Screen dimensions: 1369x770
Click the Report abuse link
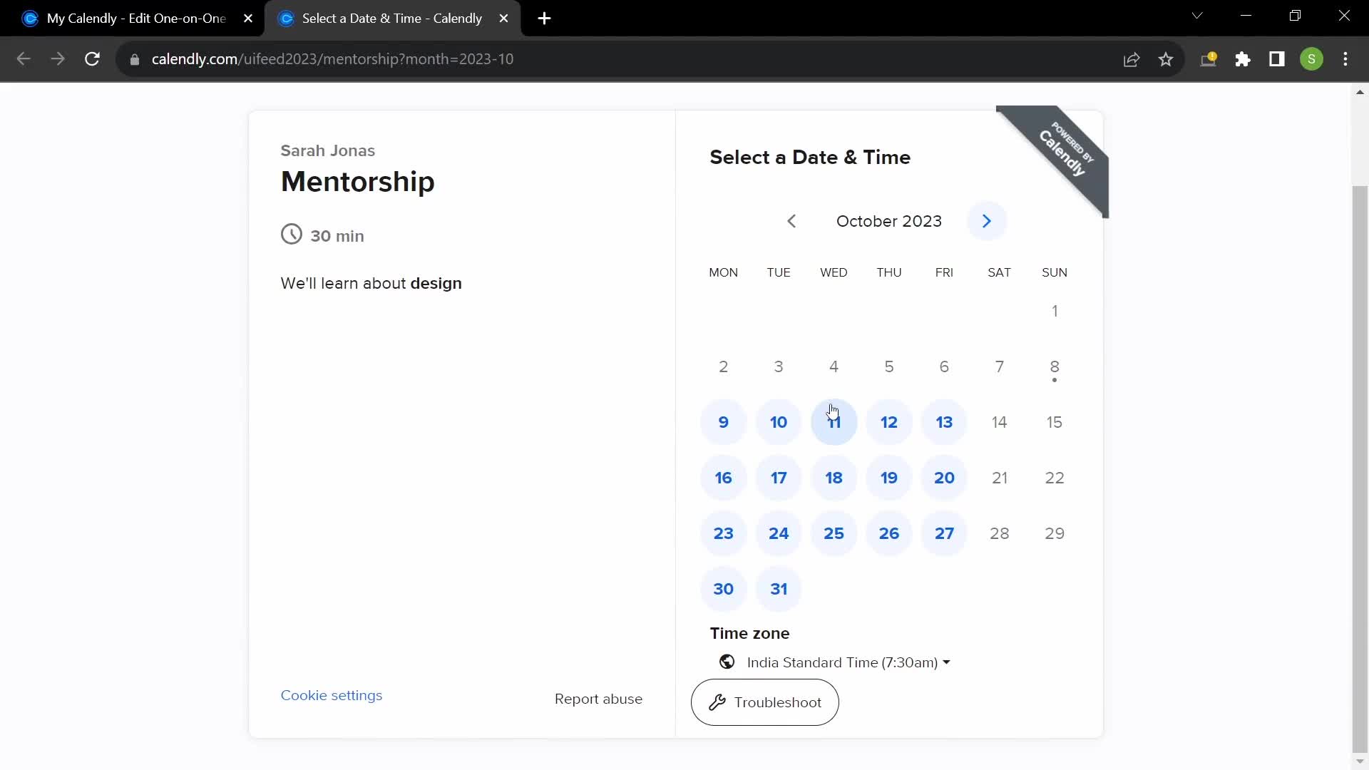point(598,699)
